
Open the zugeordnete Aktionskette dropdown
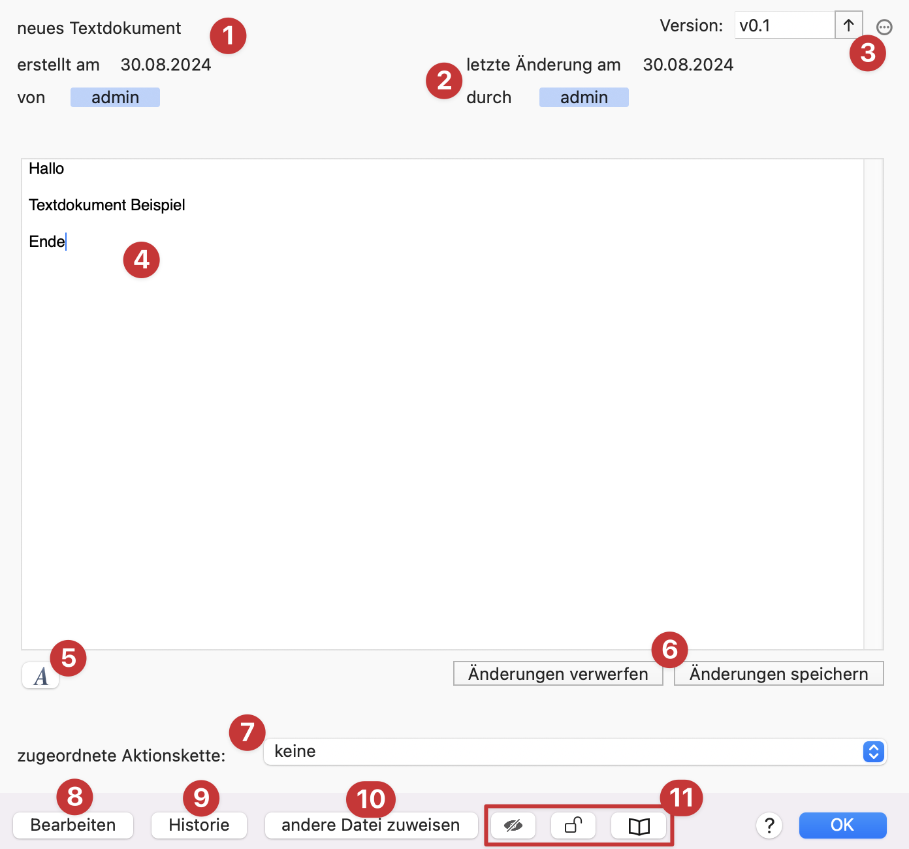coord(575,752)
